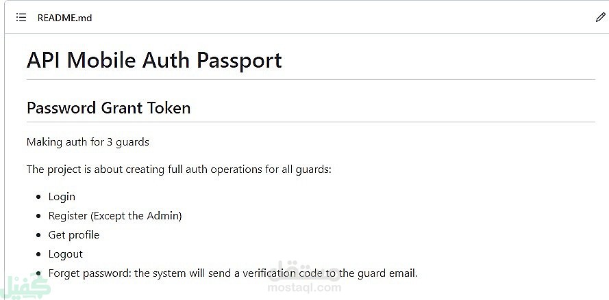The height and width of the screenshot is (300, 609).
Task: Select the README.md file name label
Action: (64, 18)
